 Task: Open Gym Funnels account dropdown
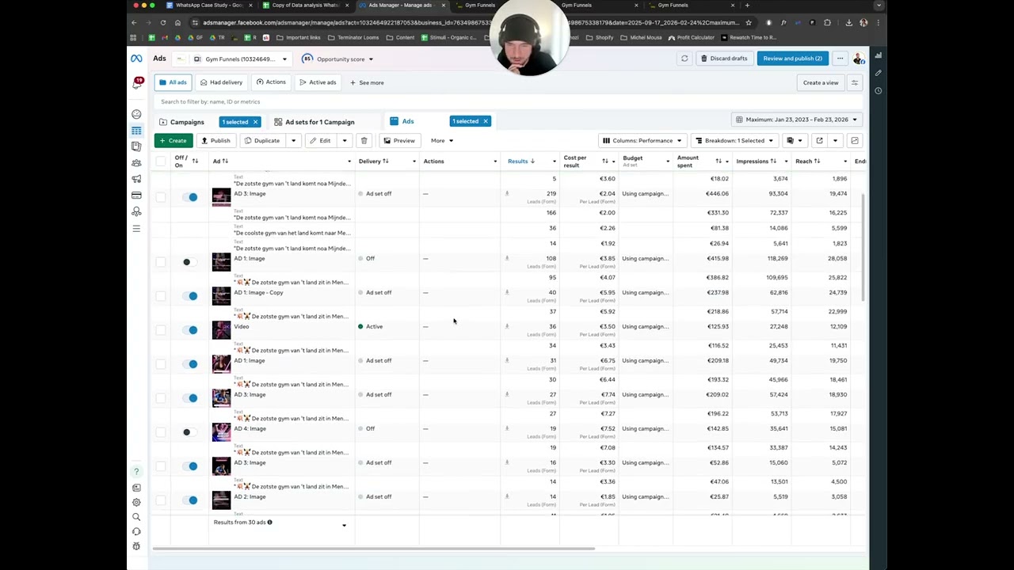pyautogui.click(x=241, y=59)
